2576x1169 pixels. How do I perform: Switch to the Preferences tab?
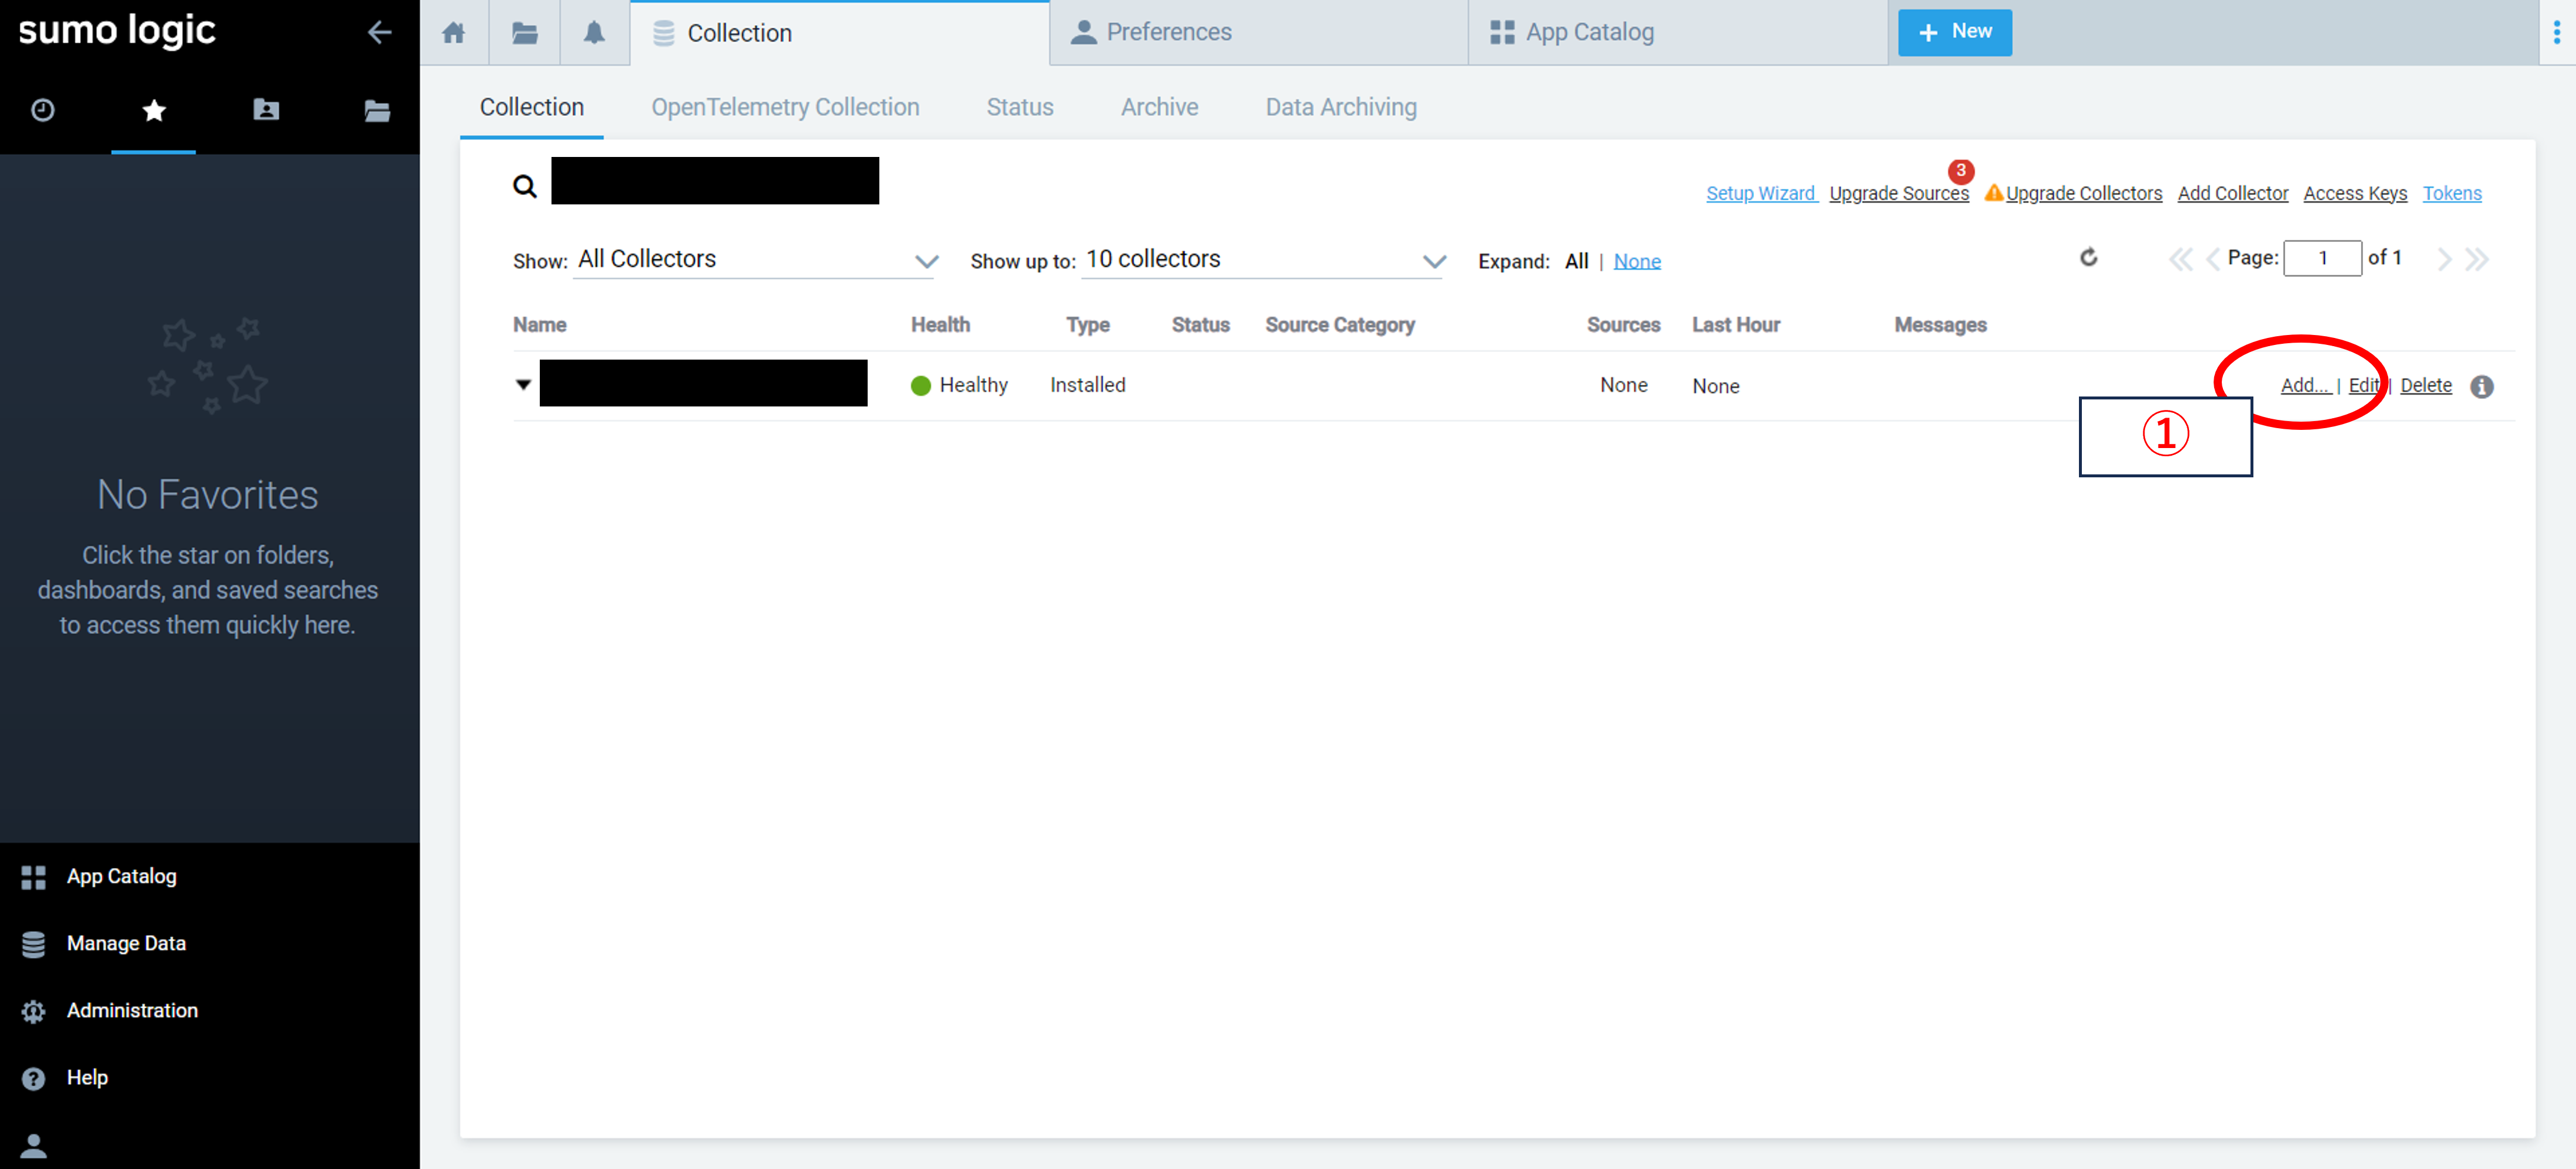point(1168,31)
